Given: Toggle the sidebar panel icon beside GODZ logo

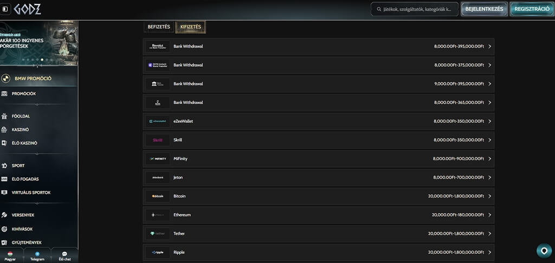Looking at the screenshot, I should (x=5, y=9).
